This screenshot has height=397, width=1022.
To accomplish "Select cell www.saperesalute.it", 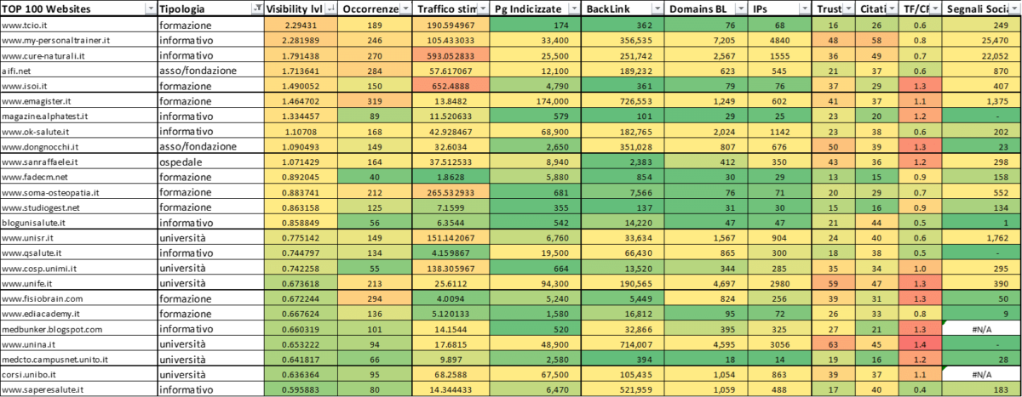I will [x=78, y=390].
